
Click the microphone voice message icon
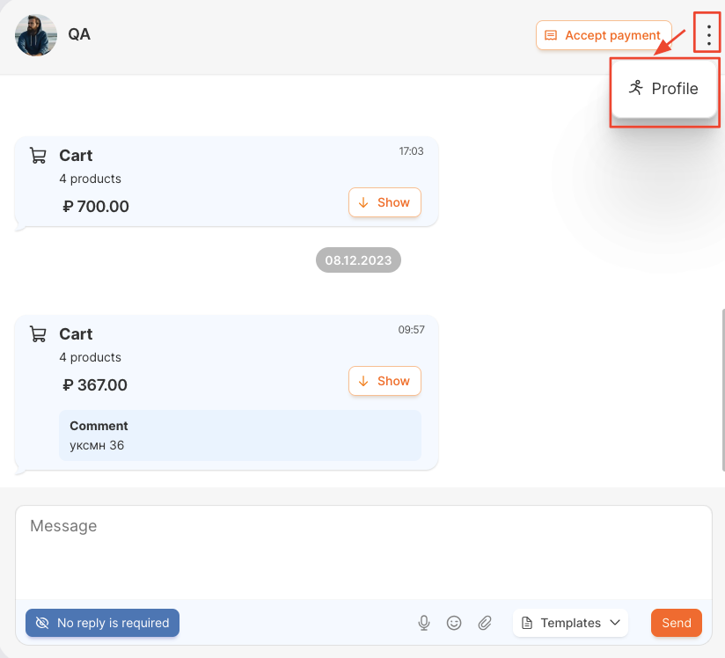pyautogui.click(x=423, y=623)
